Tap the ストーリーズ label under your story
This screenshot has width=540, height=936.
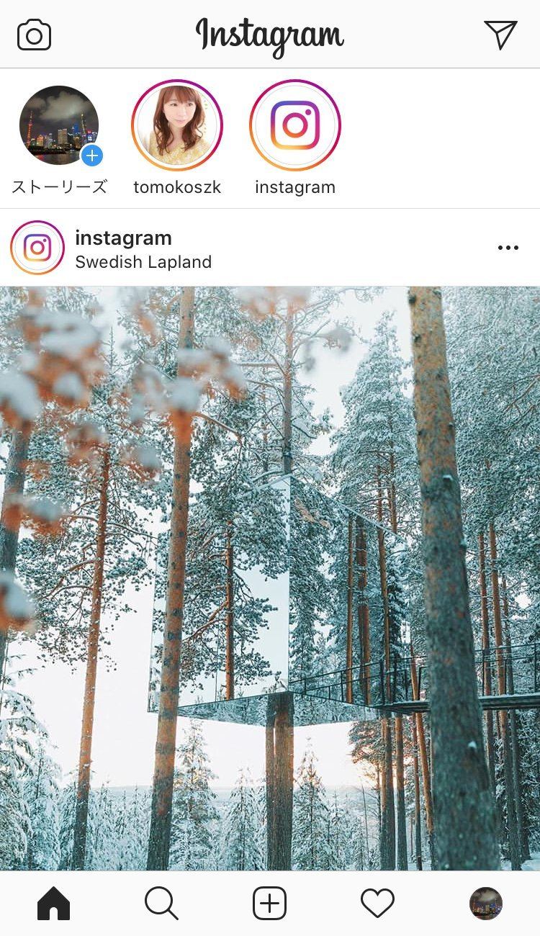[59, 187]
